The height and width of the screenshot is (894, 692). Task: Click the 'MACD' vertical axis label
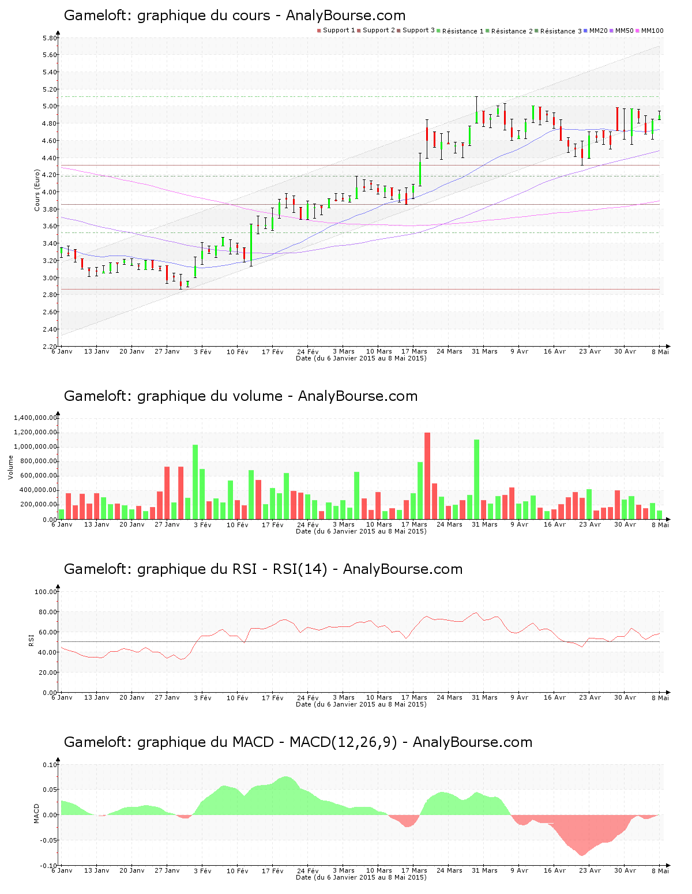coord(37,813)
